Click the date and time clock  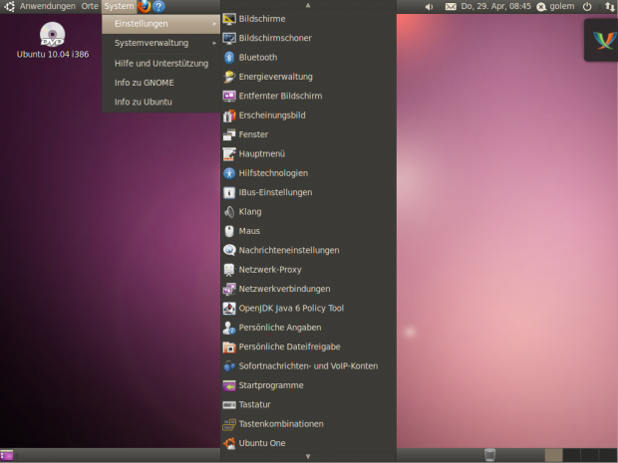pos(495,6)
